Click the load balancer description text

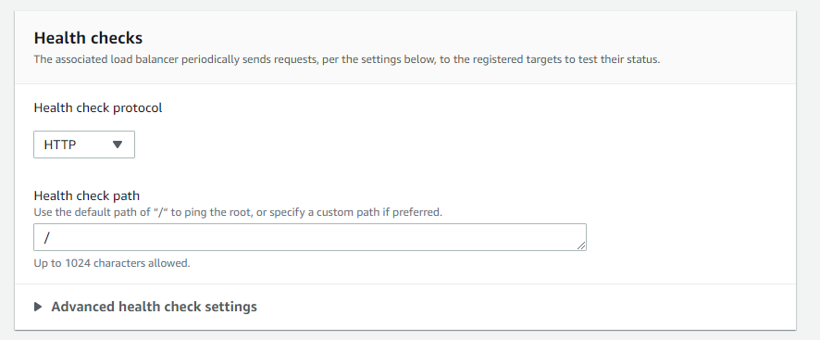click(347, 59)
